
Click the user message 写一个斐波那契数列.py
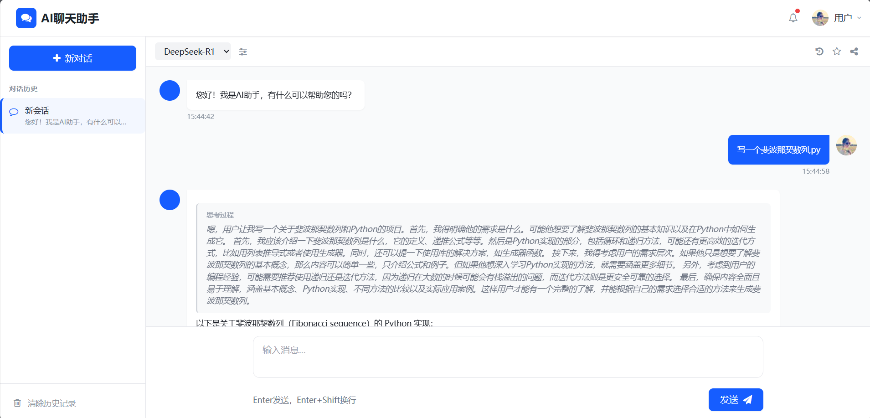click(778, 150)
